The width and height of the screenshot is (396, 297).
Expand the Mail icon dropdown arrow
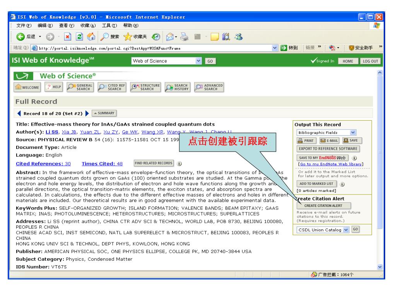[176, 37]
